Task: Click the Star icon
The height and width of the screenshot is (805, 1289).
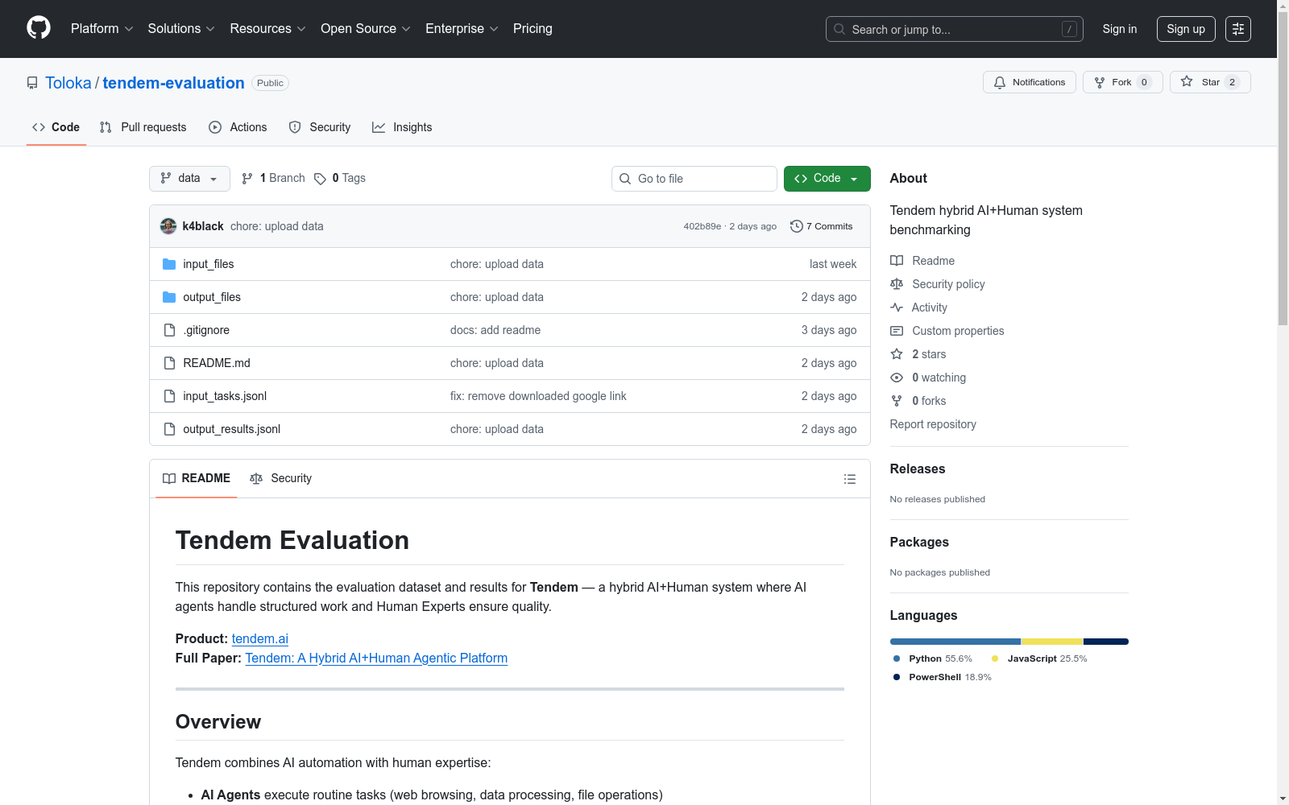Action: click(x=1187, y=81)
